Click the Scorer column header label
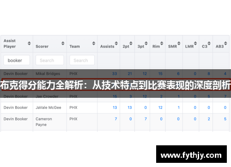The height and width of the screenshot is (167, 231). pyautogui.click(x=42, y=47)
